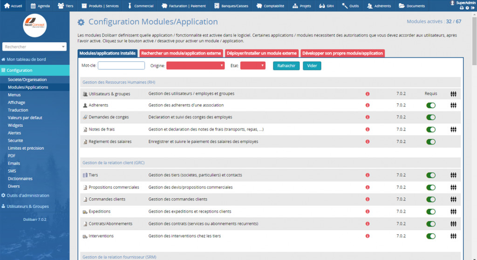Image resolution: width=477 pixels, height=260 pixels.
Task: Open the help icon in top bar
Action: click(x=467, y=8)
